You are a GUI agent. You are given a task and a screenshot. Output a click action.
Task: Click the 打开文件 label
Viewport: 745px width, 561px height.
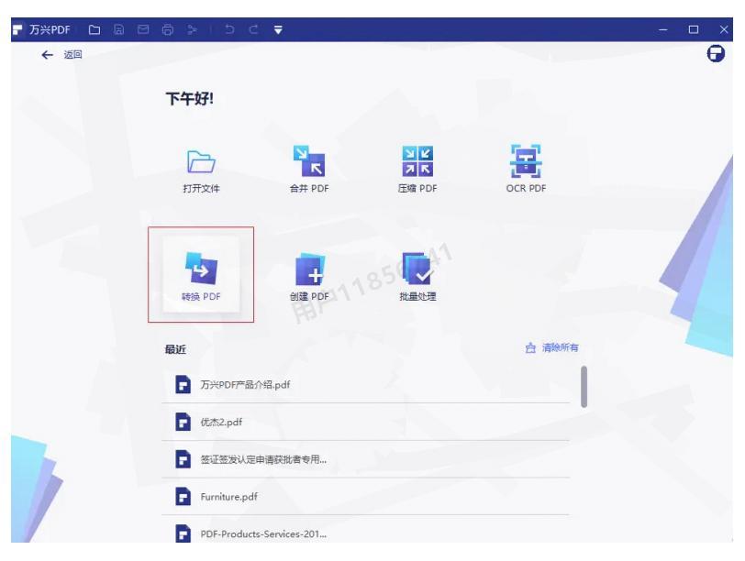(201, 189)
